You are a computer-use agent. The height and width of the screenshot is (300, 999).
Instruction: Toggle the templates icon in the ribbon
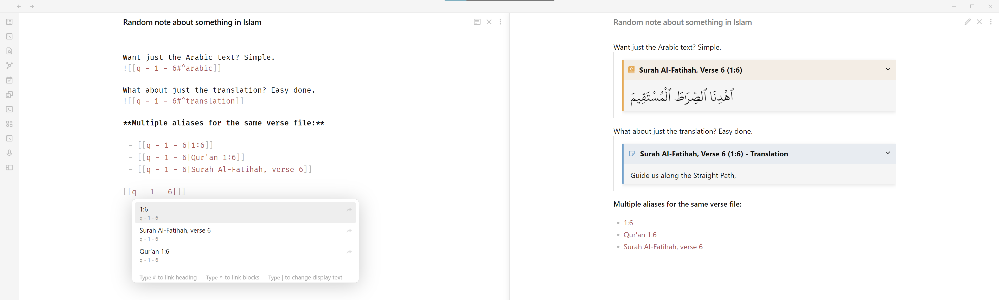(x=9, y=94)
